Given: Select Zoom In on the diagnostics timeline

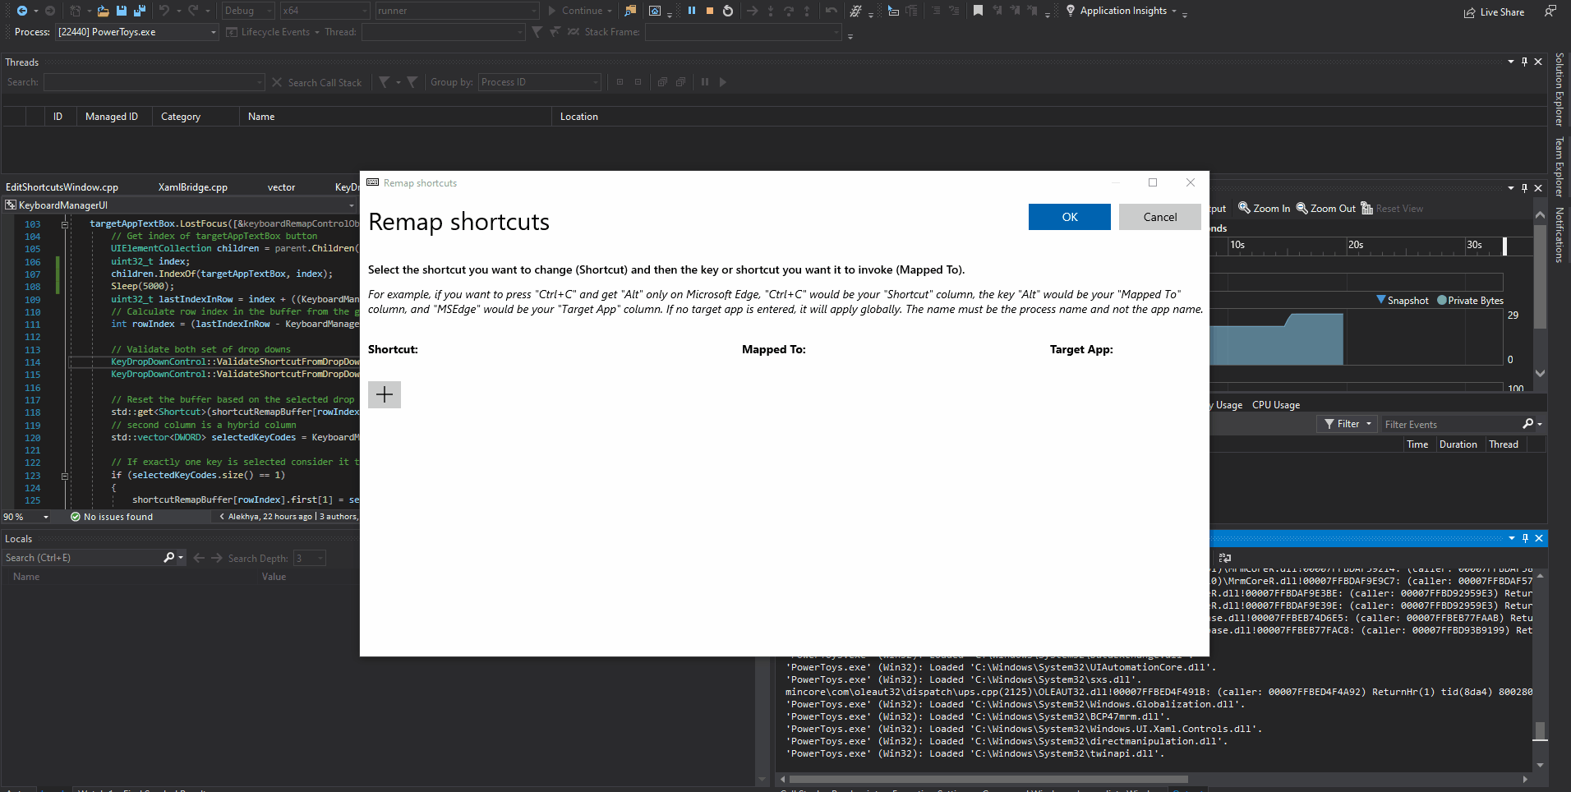Looking at the screenshot, I should point(1264,208).
